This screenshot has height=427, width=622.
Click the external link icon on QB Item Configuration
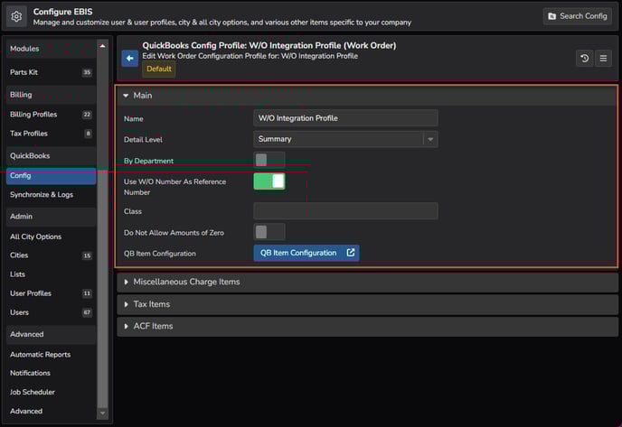[x=350, y=253]
